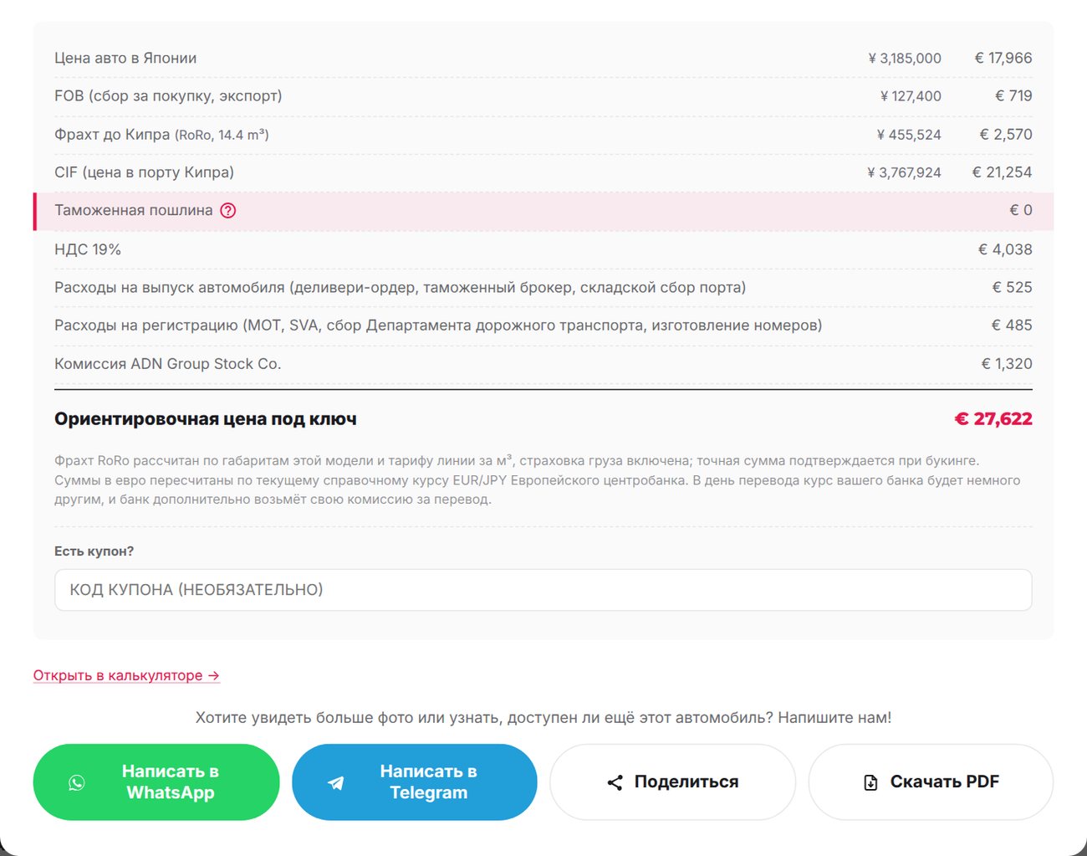This screenshot has height=856, width=1087.
Task: Click the share icon next to Поделиться
Action: 615,782
